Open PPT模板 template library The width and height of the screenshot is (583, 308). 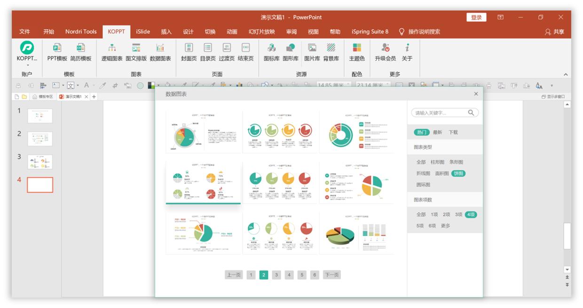[57, 52]
